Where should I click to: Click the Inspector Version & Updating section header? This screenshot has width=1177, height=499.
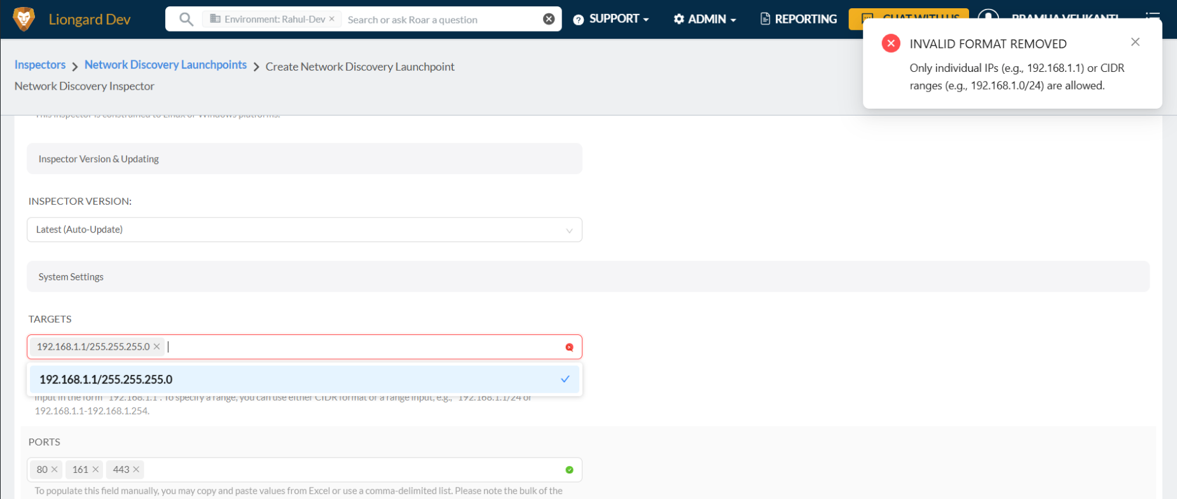coord(305,158)
